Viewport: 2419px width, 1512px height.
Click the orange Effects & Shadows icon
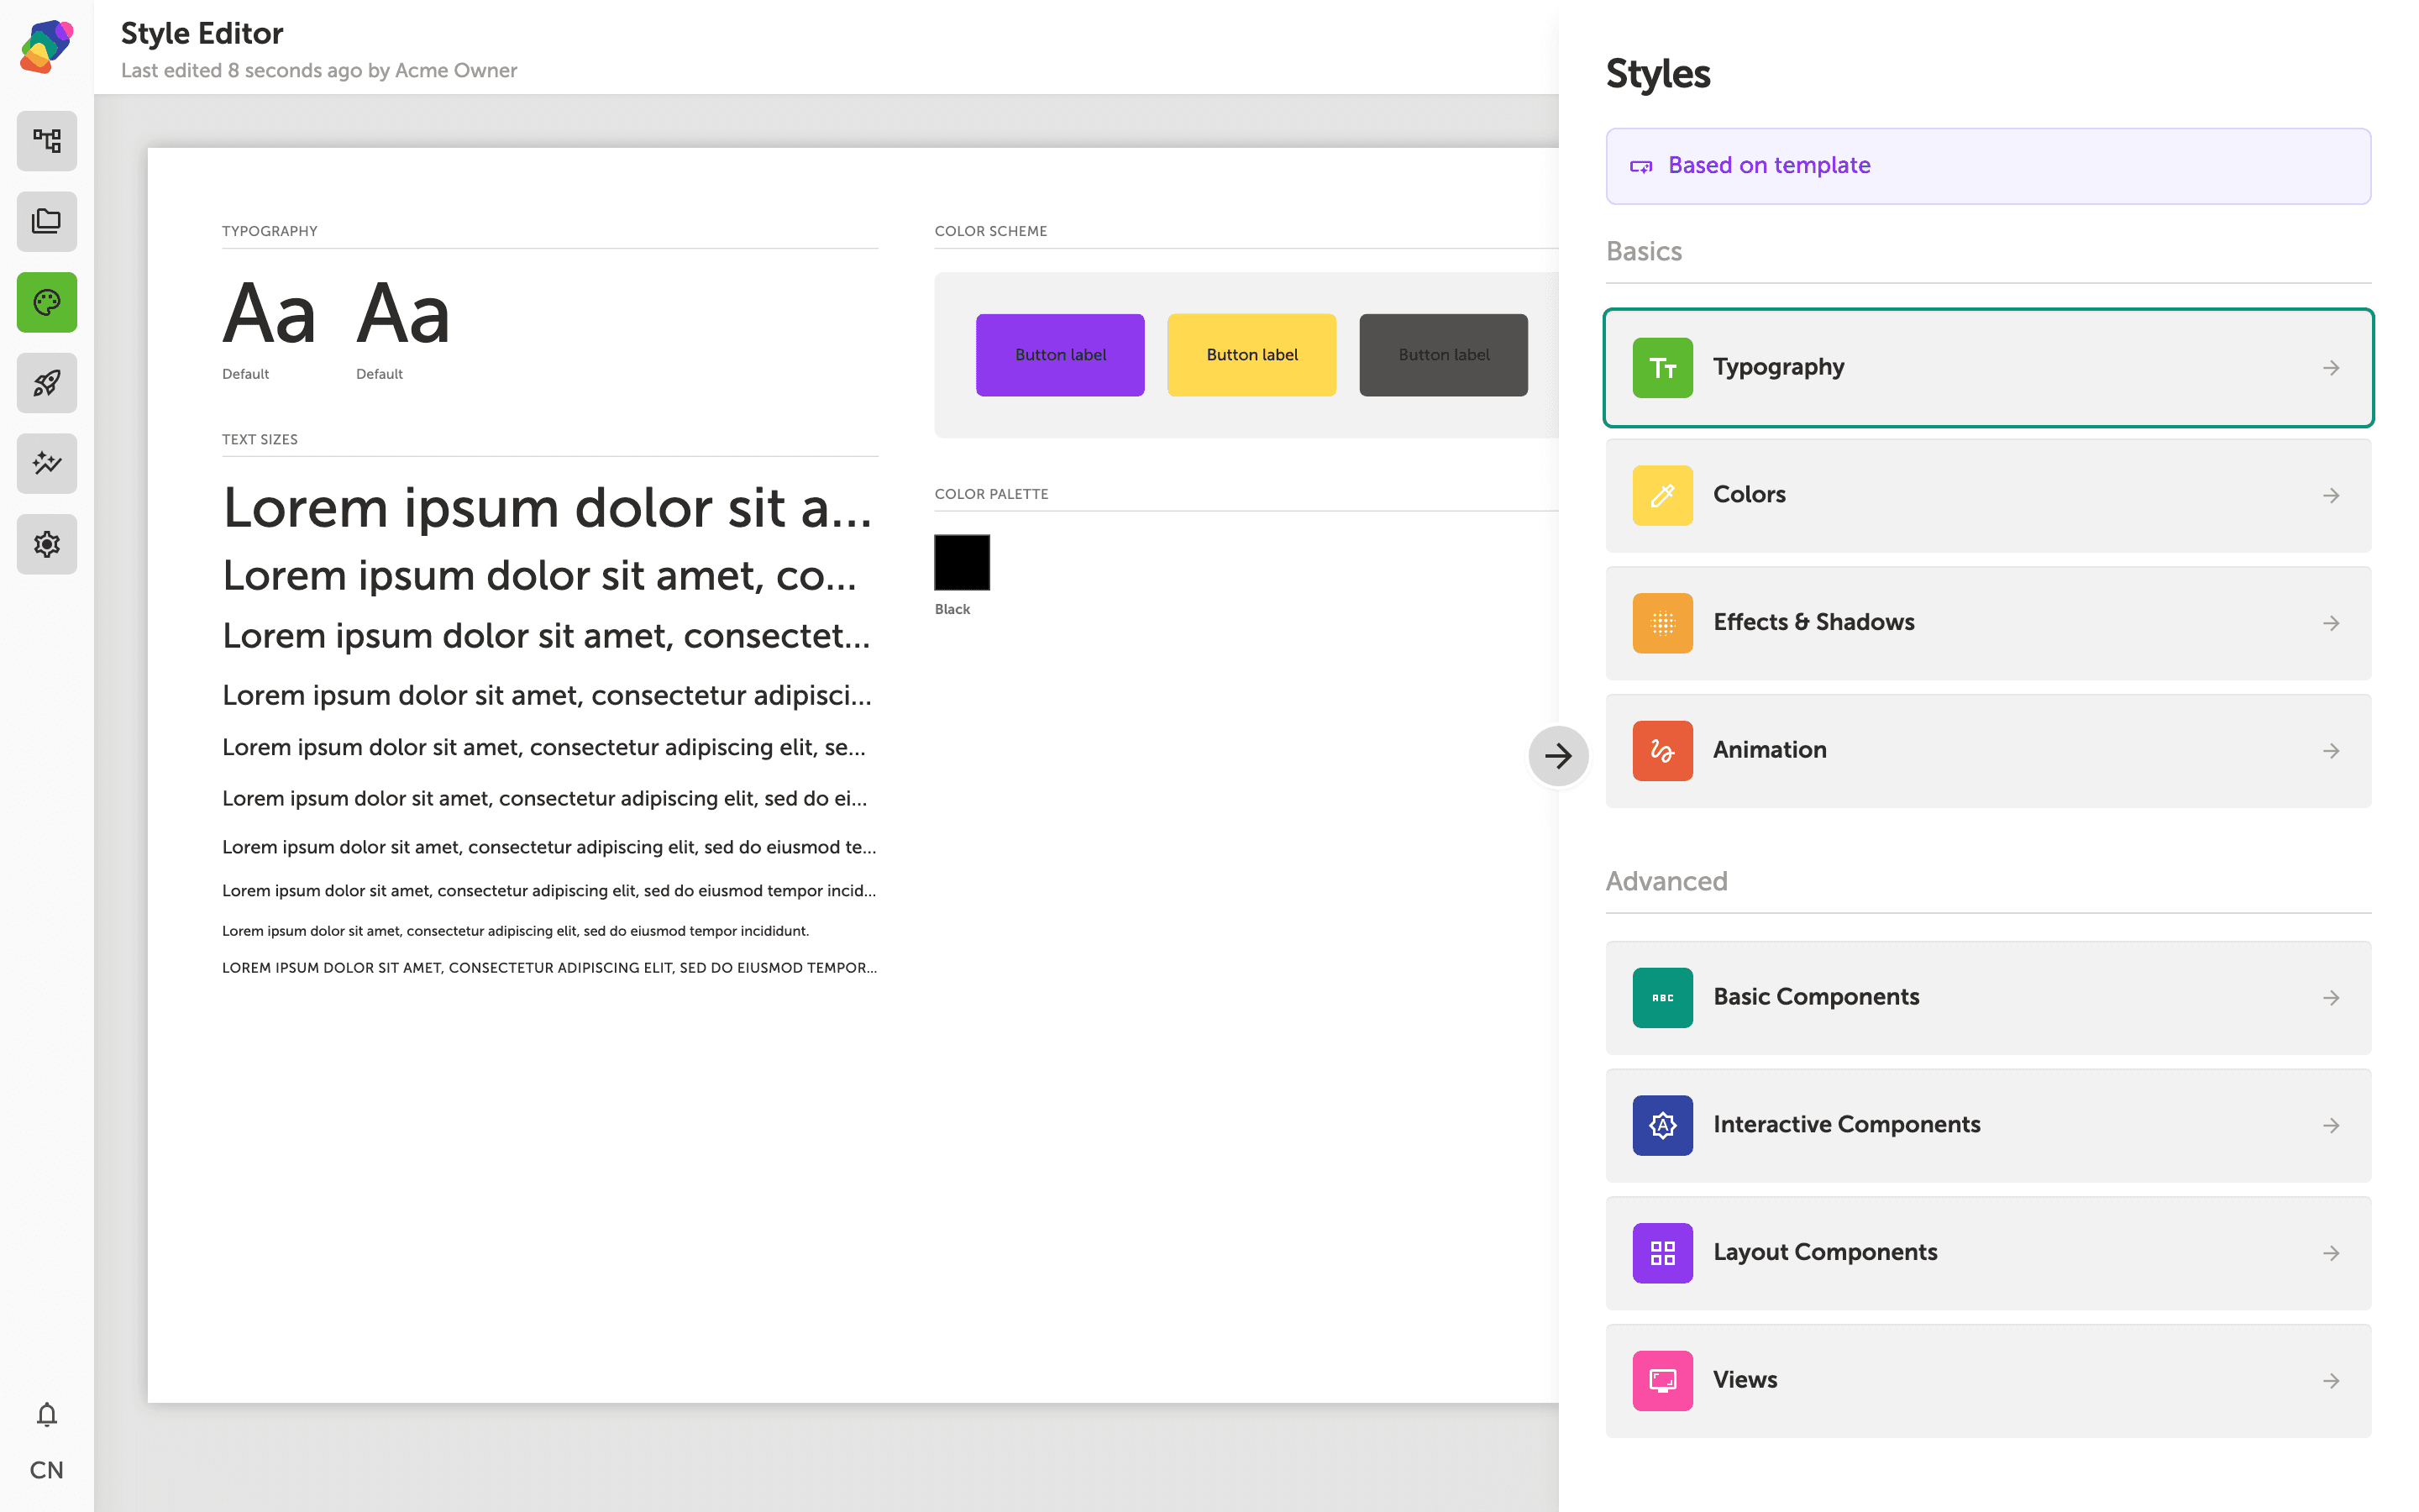(1662, 623)
